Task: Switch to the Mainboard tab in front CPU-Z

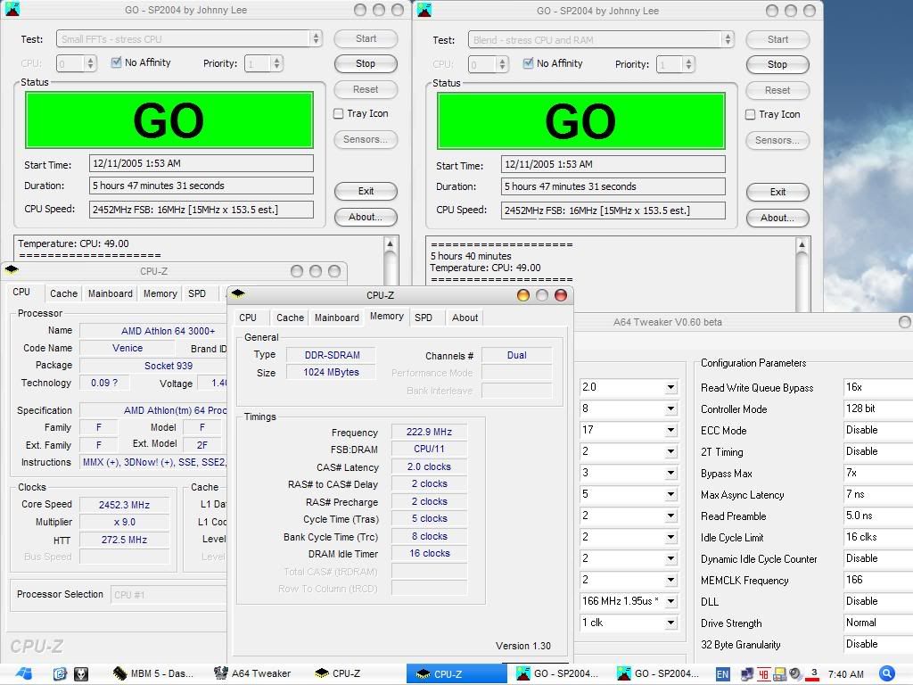Action: click(336, 318)
